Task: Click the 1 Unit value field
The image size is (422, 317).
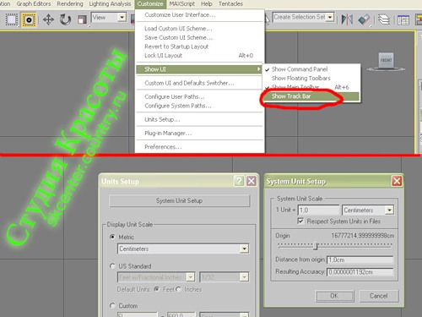Action: click(319, 210)
